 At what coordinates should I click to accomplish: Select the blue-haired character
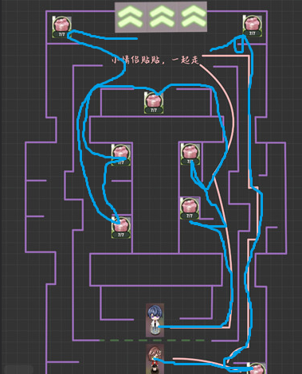(x=155, y=320)
